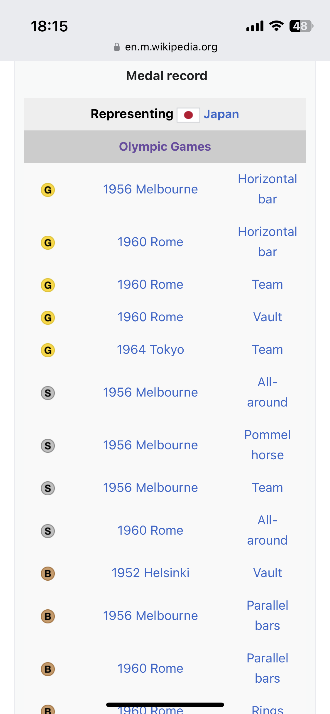Open the All-around link for 1960 Rome
The height and width of the screenshot is (714, 330).
coord(268,530)
